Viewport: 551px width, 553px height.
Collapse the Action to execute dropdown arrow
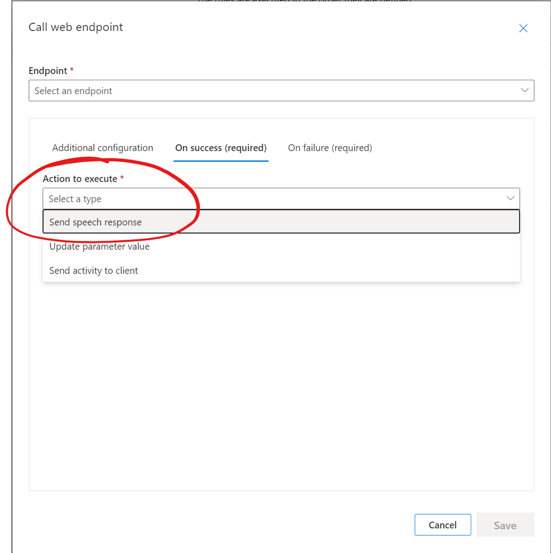510,198
